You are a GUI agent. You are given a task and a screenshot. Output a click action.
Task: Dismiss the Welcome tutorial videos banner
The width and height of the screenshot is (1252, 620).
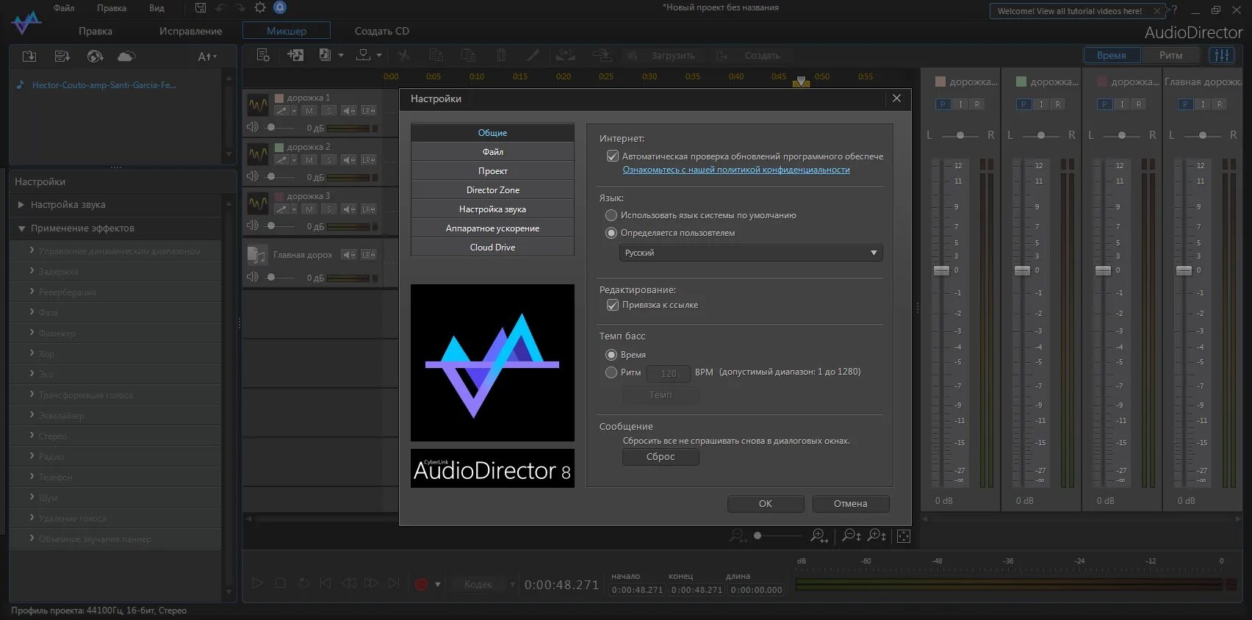pyautogui.click(x=1157, y=11)
